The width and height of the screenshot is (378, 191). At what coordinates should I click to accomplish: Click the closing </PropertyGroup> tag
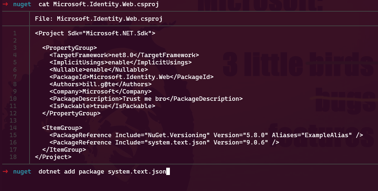71,113
